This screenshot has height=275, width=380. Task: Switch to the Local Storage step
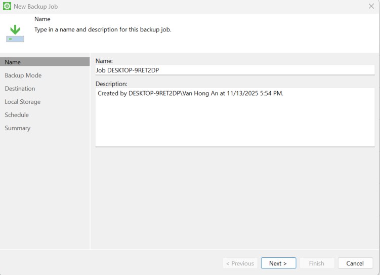click(23, 102)
